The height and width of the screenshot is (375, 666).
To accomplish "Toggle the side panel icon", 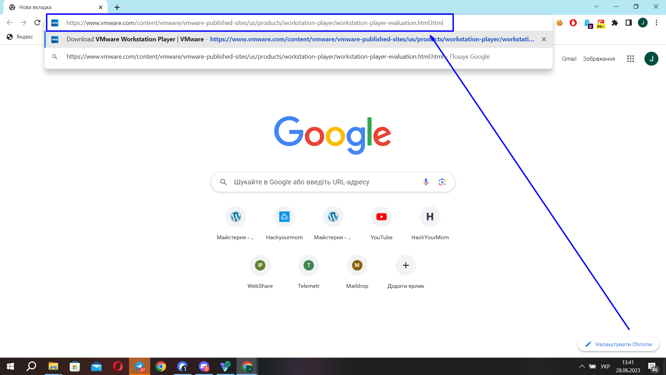I will click(x=629, y=23).
